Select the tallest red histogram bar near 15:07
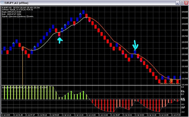189x117 pixels. [x=114, y=106]
